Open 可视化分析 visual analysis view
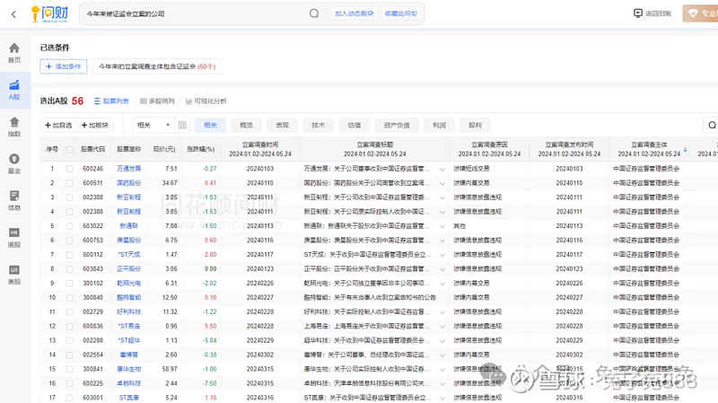Viewport: 718px width, 403px height. point(206,101)
